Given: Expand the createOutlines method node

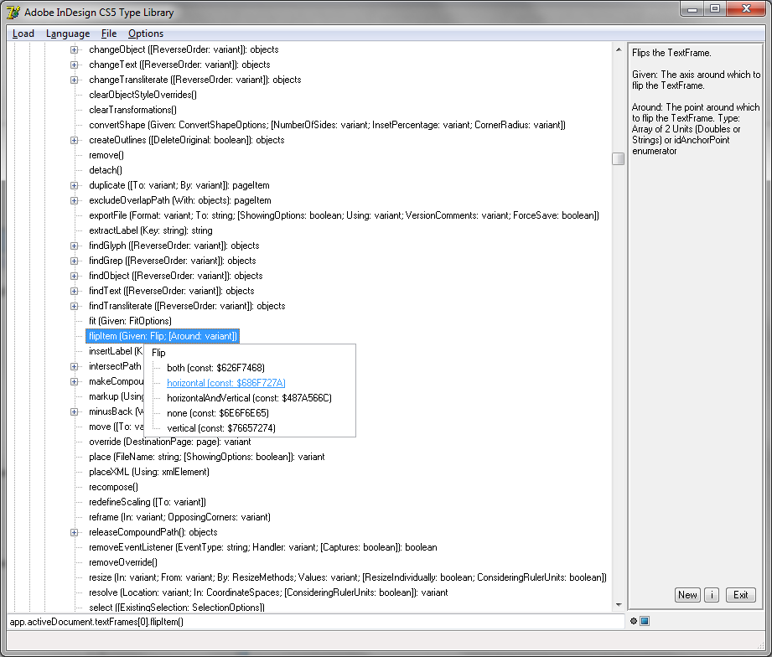Looking at the screenshot, I should coord(74,140).
